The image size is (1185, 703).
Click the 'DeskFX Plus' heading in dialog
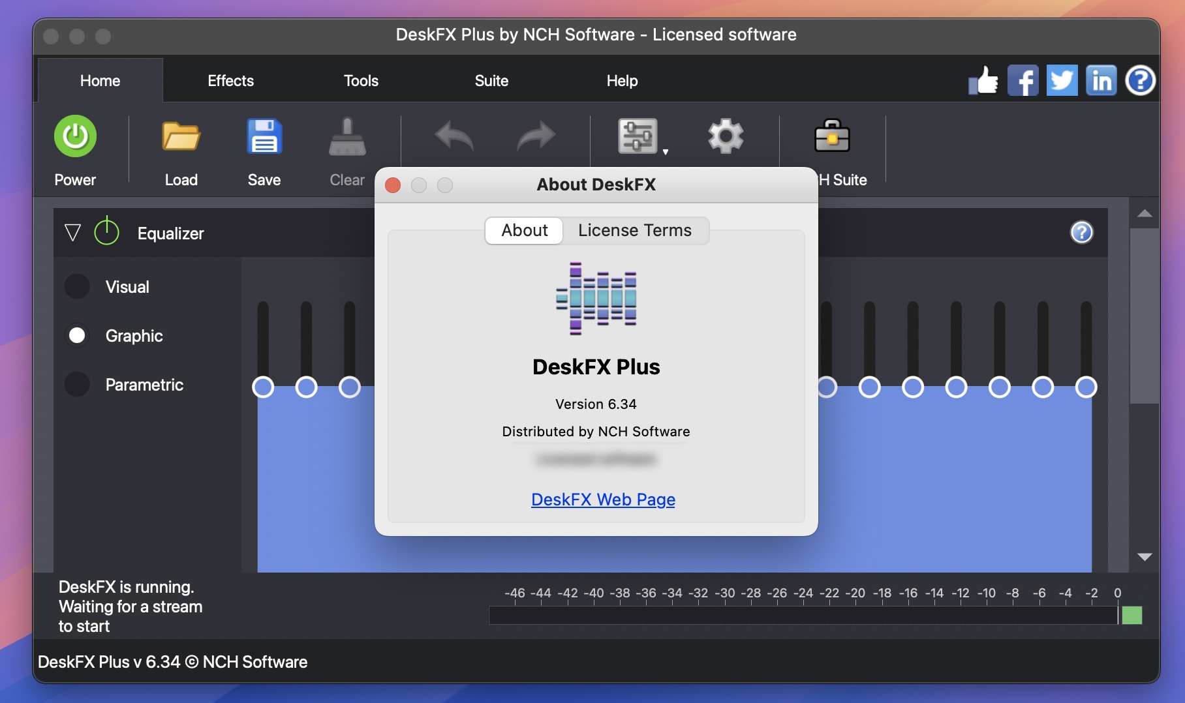[x=596, y=367]
